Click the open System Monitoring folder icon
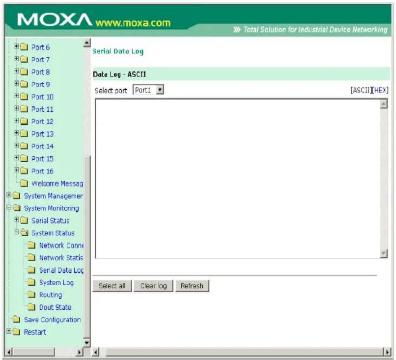 pos(17,208)
